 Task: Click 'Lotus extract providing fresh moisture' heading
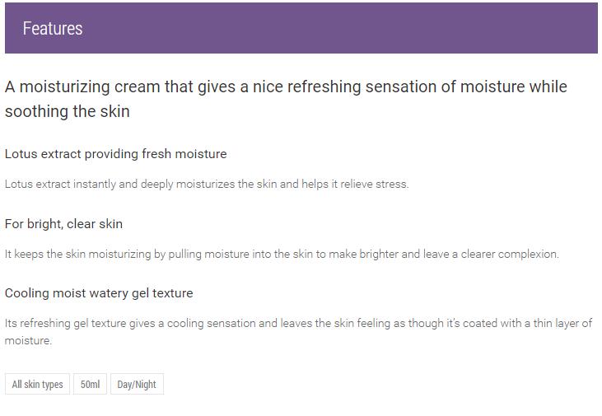115,154
